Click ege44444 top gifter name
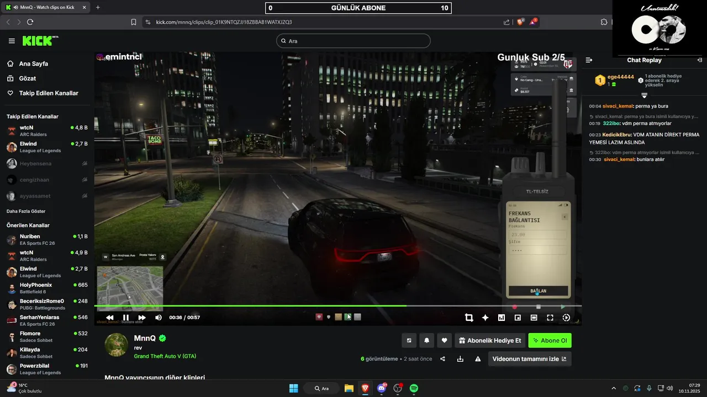Screen dimensions: 707x397 (621, 77)
